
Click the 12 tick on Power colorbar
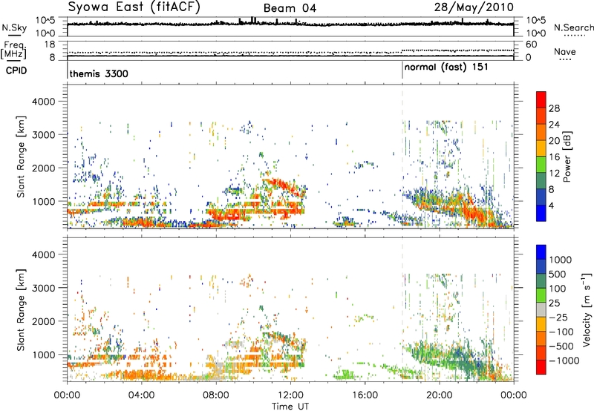554,174
